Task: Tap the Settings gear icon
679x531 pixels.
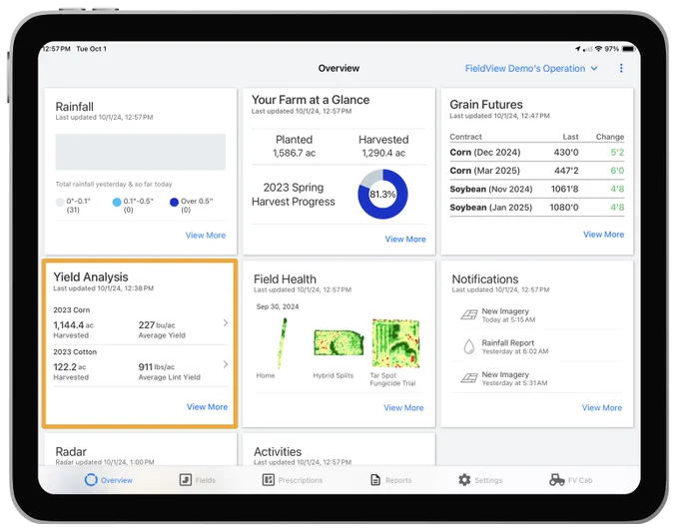Action: click(x=464, y=480)
